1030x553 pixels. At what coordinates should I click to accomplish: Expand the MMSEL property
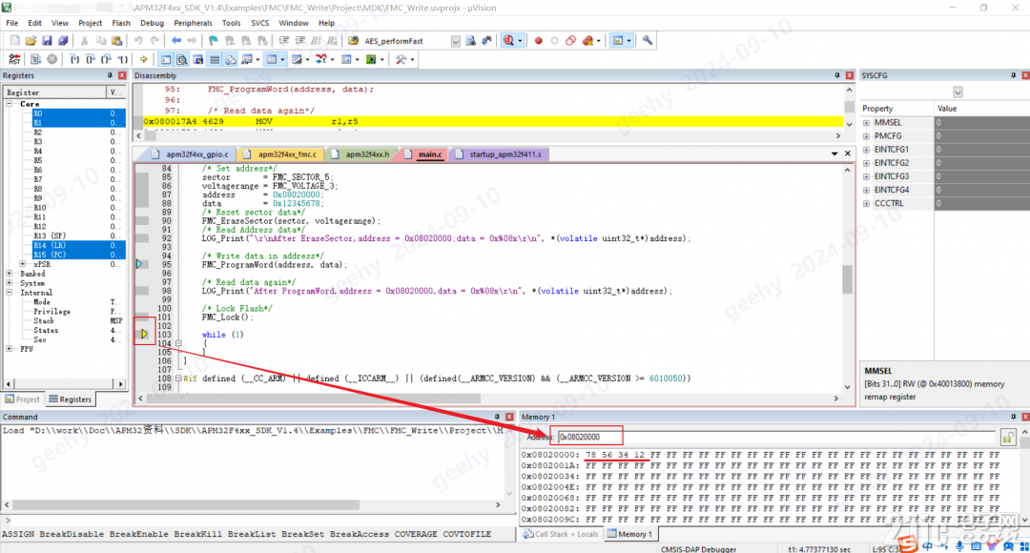point(866,123)
